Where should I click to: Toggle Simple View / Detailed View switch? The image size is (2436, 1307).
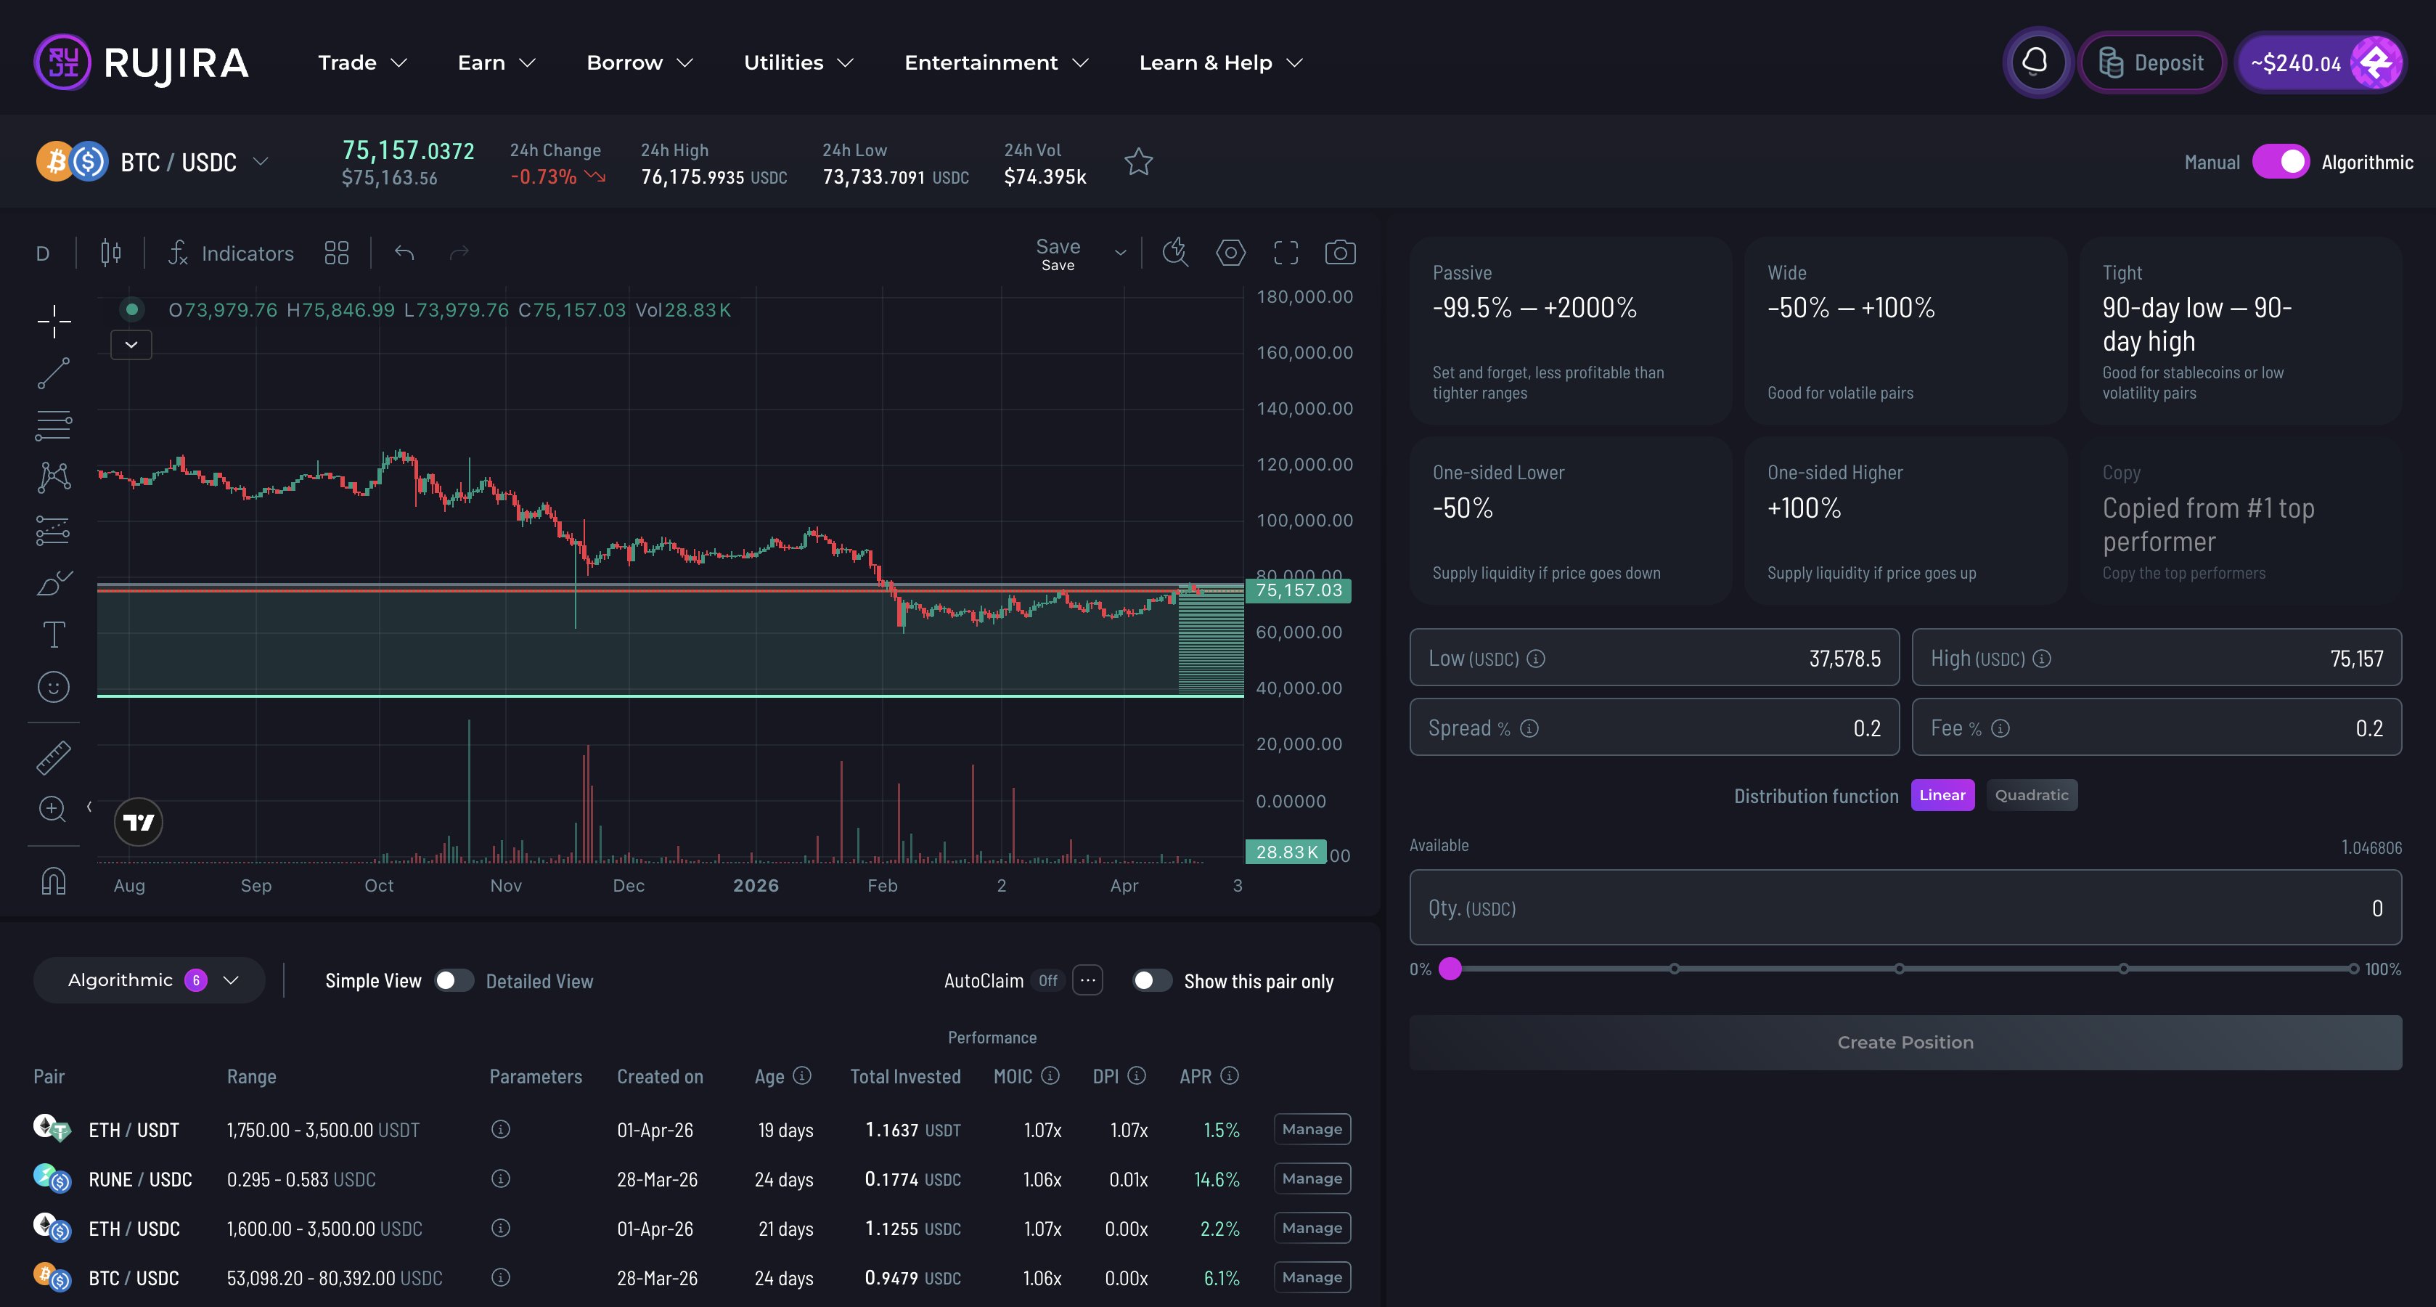454,980
